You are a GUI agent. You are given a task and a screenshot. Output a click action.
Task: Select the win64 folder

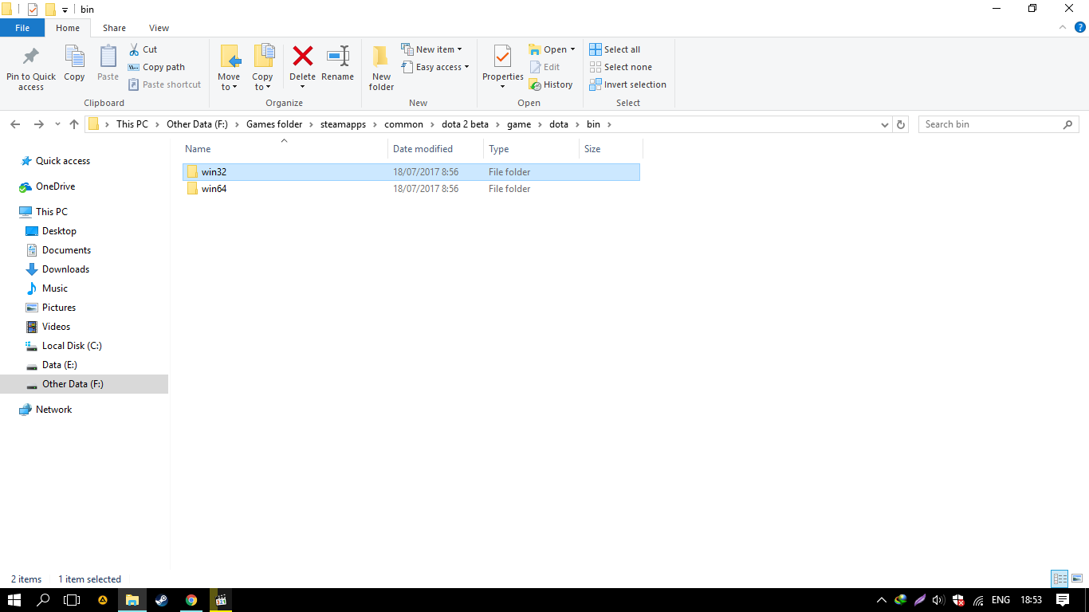pos(411,189)
